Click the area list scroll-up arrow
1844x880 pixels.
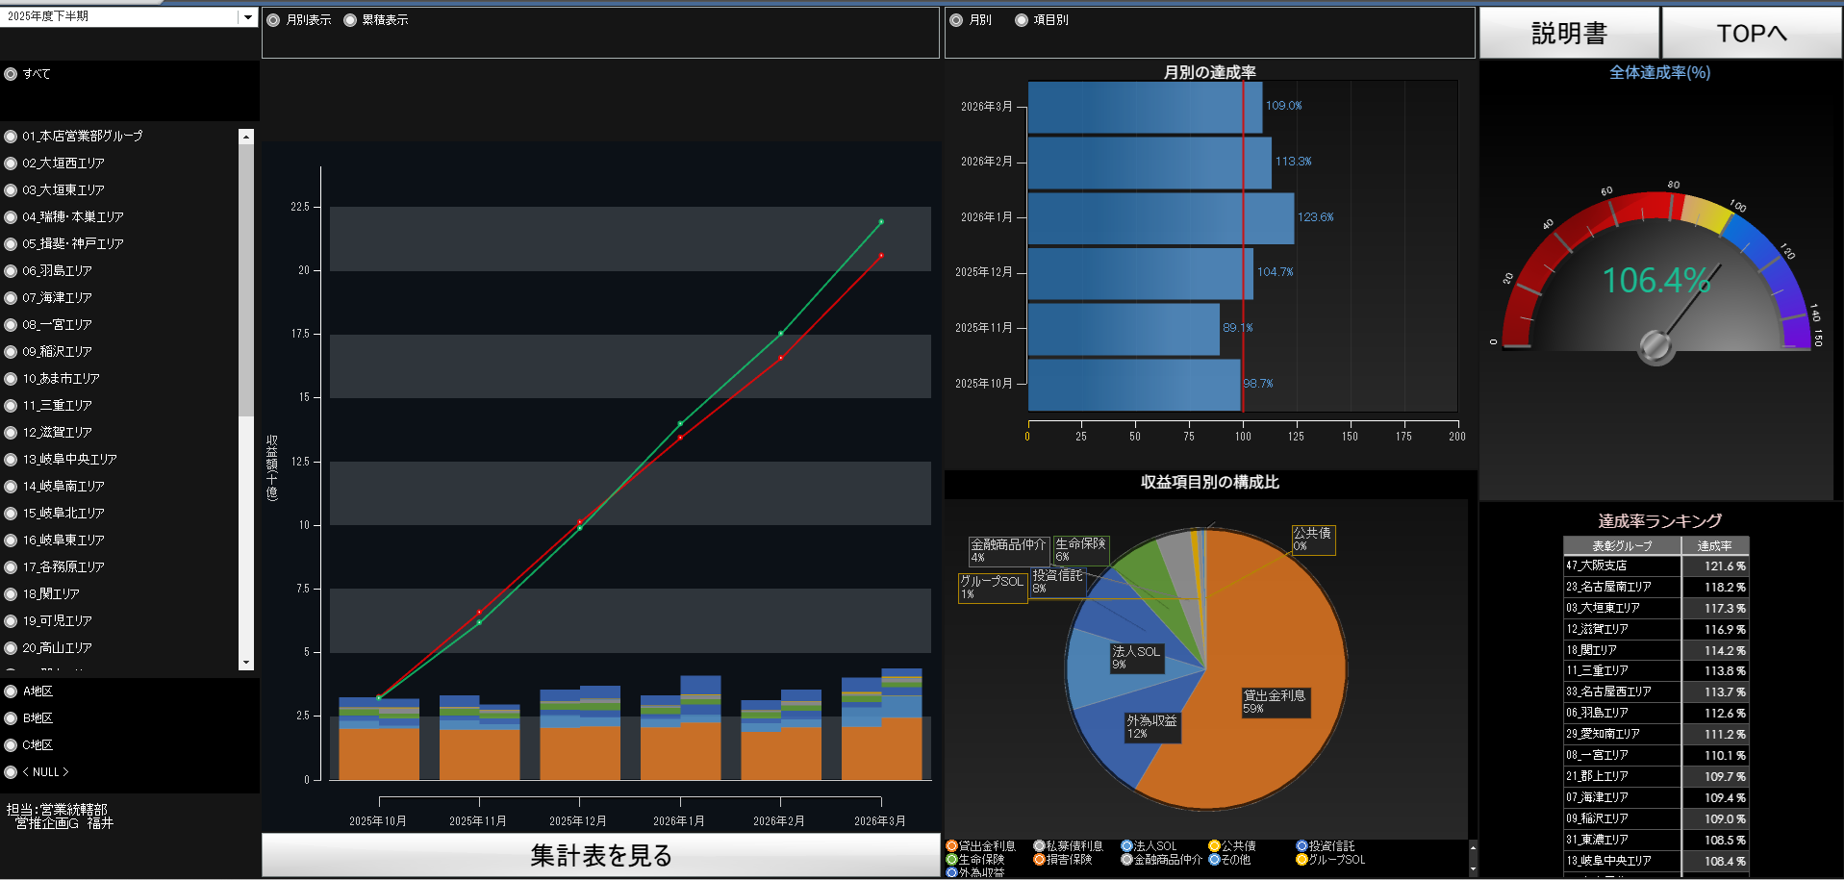pyautogui.click(x=246, y=137)
